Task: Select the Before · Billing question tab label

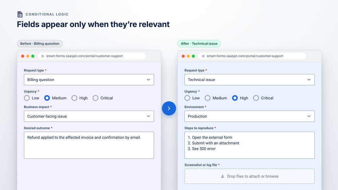Action: tap(40, 44)
